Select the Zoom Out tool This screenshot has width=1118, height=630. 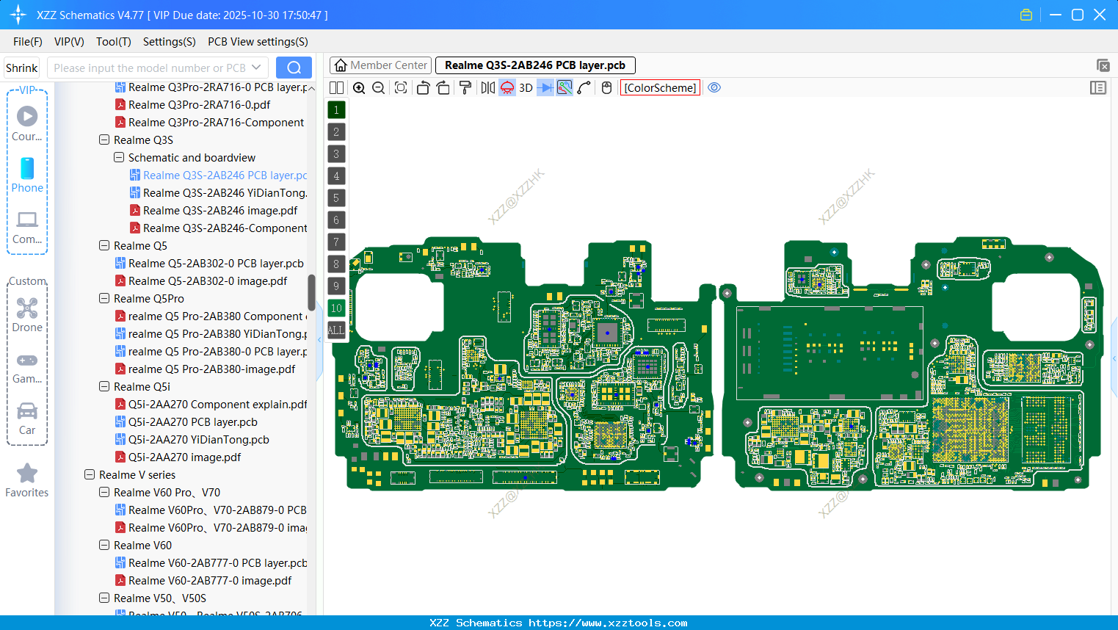coord(377,87)
